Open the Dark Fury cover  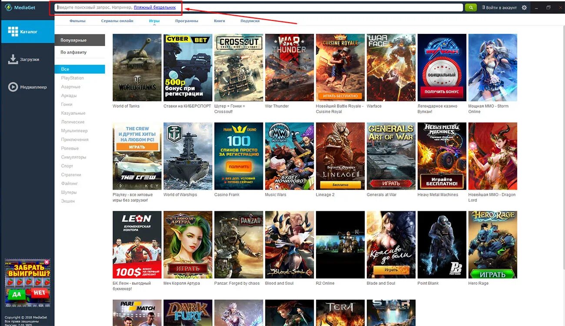click(x=188, y=313)
